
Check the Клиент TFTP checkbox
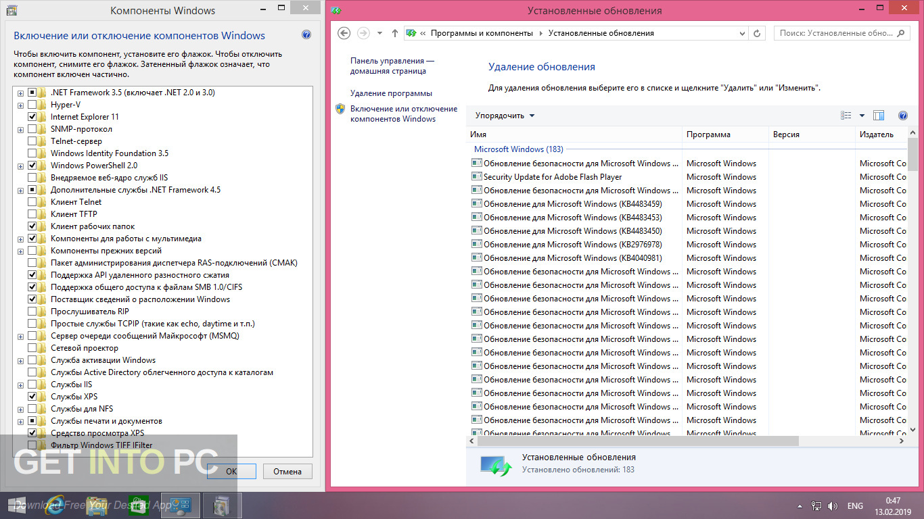click(x=32, y=214)
